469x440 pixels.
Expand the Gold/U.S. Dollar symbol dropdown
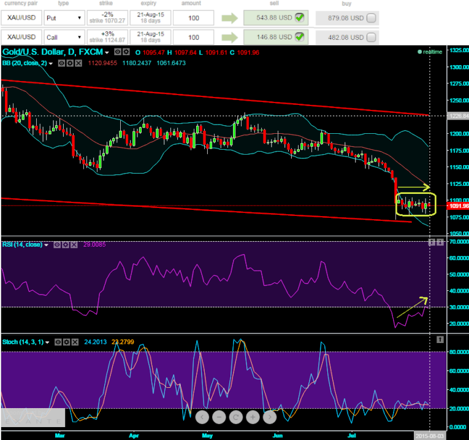107,53
